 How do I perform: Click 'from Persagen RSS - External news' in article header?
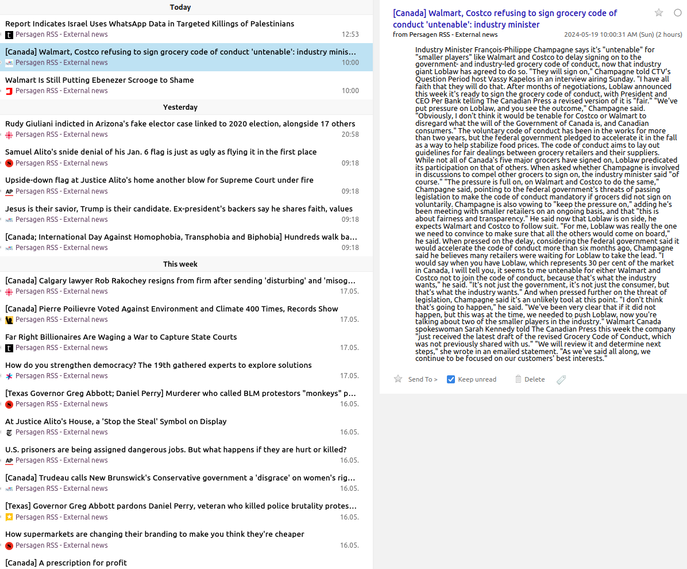pos(445,34)
